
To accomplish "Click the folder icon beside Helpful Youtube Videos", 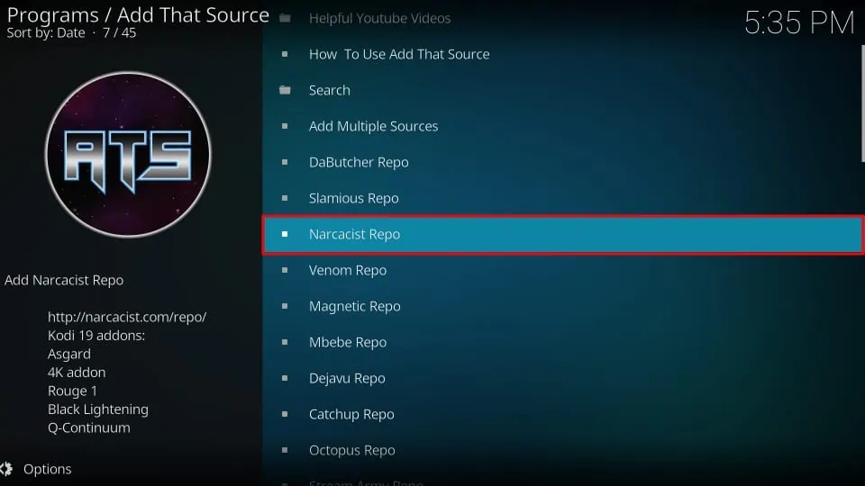I will pyautogui.click(x=285, y=18).
